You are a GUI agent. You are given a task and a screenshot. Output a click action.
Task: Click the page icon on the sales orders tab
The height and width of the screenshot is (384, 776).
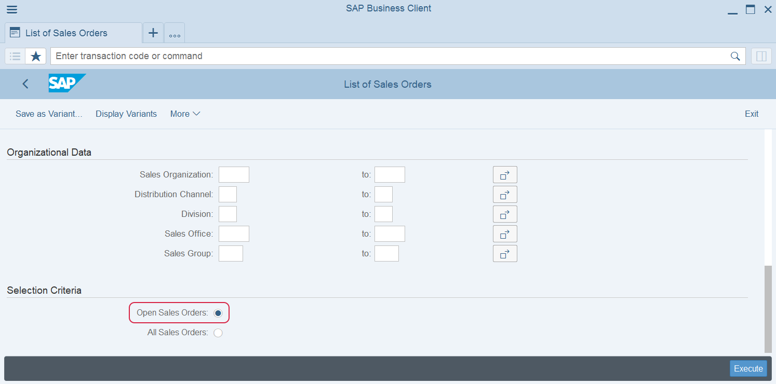pyautogui.click(x=15, y=32)
